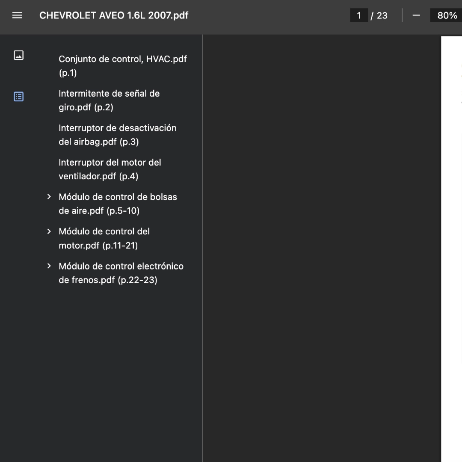Screen dimensions: 462x462
Task: Select the Módulo de control del motor.pdf bookmark
Action: point(104,238)
